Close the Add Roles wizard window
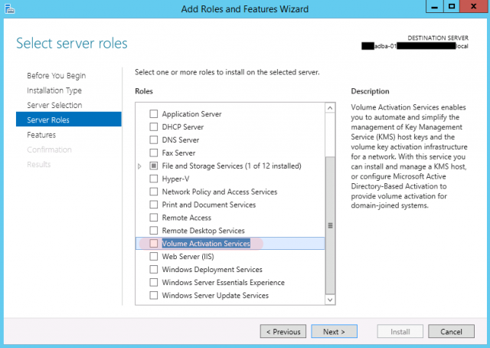 (474, 6)
